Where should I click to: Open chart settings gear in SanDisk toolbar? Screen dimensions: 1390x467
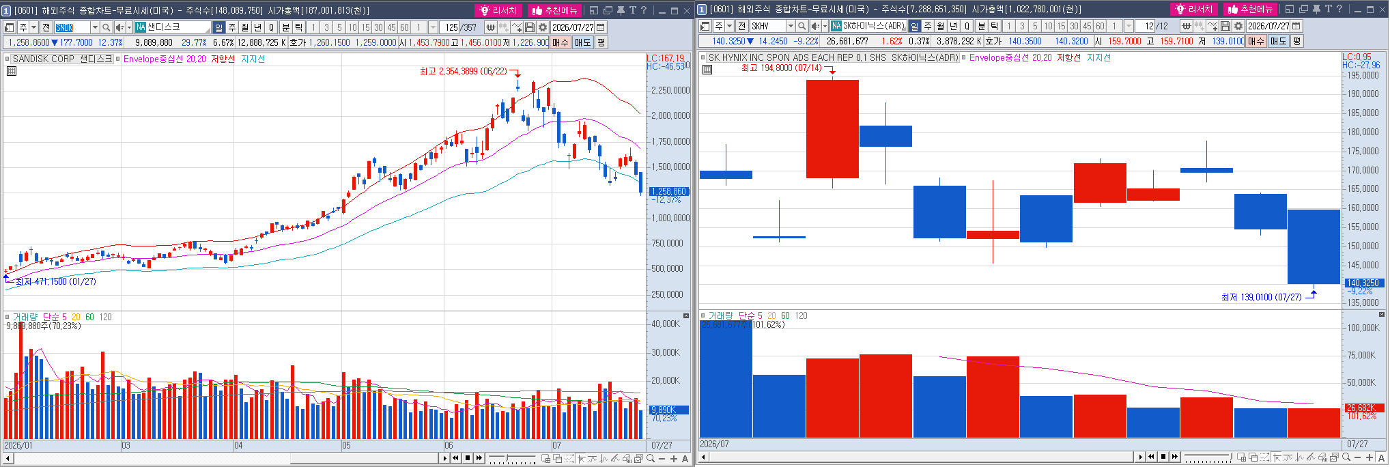pyautogui.click(x=543, y=27)
